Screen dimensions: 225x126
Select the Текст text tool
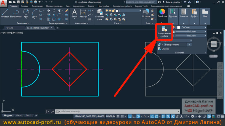click(x=75, y=13)
